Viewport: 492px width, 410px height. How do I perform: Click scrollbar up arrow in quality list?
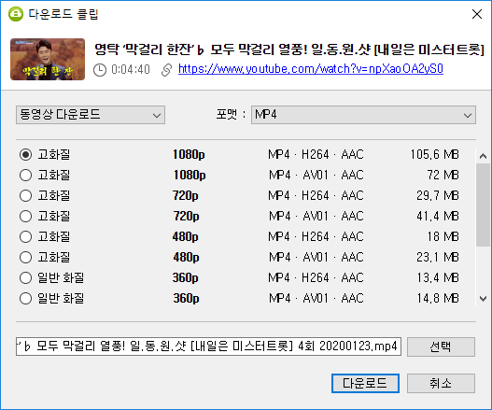click(x=484, y=156)
